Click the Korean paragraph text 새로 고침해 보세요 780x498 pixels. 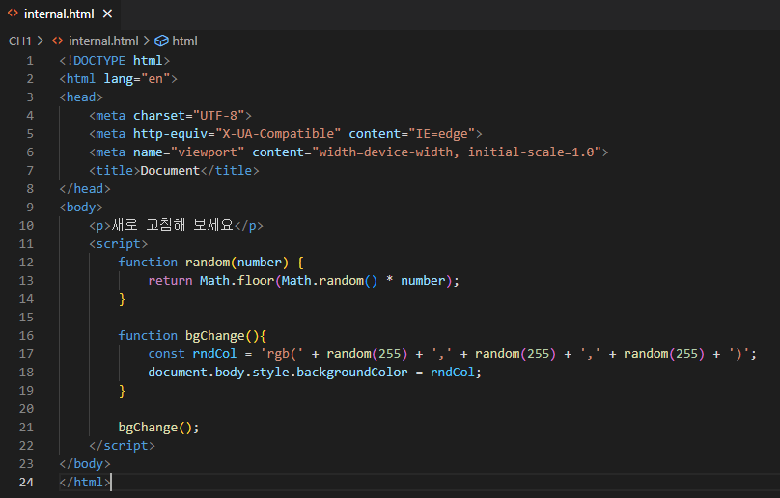coord(173,225)
